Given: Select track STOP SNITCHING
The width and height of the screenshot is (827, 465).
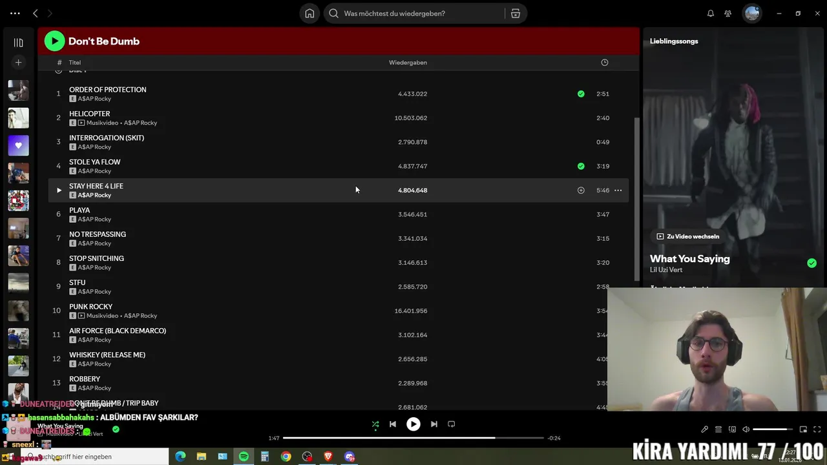Looking at the screenshot, I should click(96, 258).
